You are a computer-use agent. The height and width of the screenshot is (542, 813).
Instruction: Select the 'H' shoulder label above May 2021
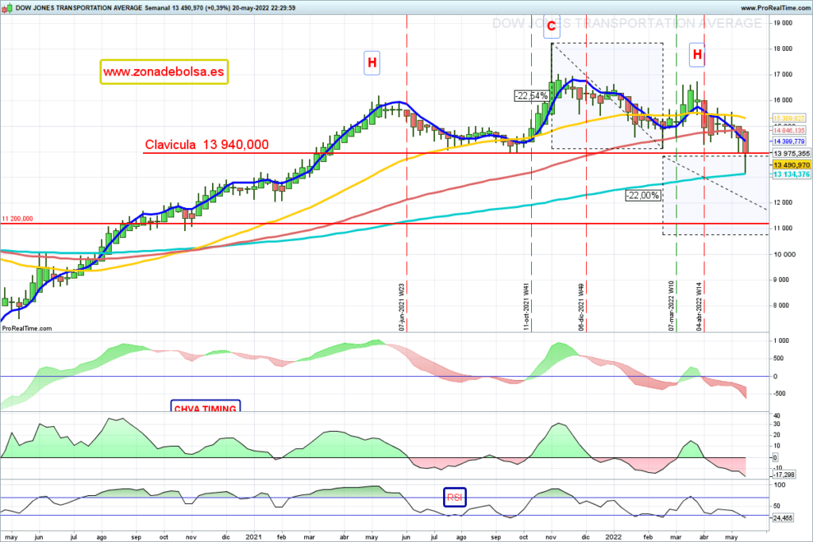pyautogui.click(x=372, y=63)
